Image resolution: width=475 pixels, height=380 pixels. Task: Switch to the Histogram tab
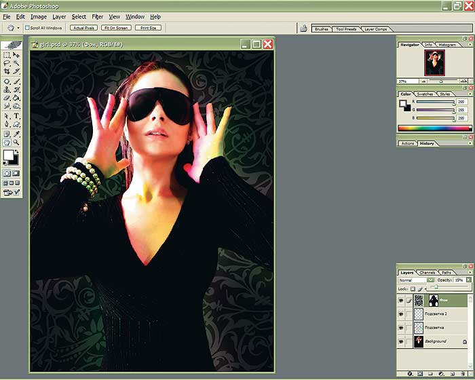[x=447, y=45]
